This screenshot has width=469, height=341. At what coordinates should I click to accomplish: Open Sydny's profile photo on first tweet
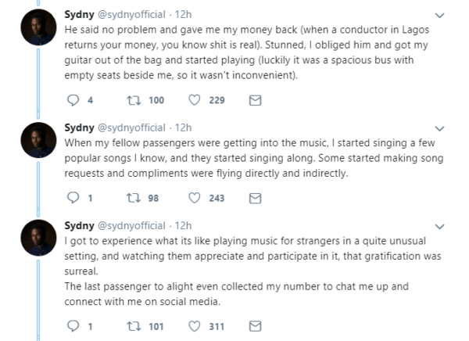pyautogui.click(x=38, y=27)
